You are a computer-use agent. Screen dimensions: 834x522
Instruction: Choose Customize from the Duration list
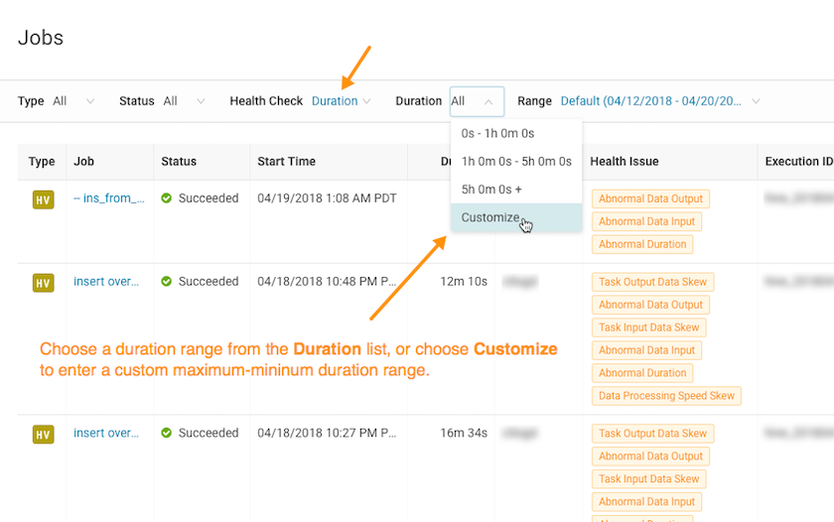coord(490,217)
